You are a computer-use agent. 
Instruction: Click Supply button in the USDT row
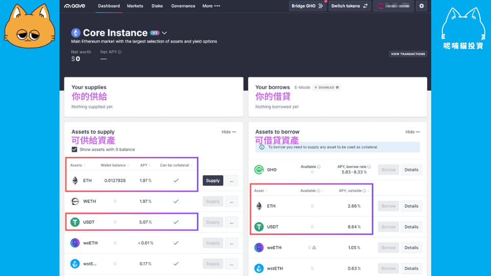(x=213, y=222)
